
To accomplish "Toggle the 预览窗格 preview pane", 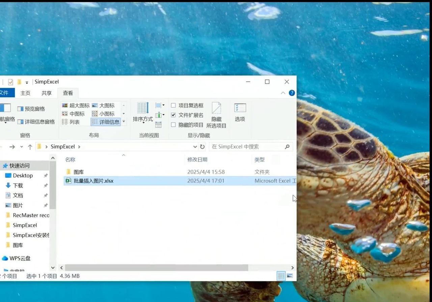I will pyautogui.click(x=31, y=109).
